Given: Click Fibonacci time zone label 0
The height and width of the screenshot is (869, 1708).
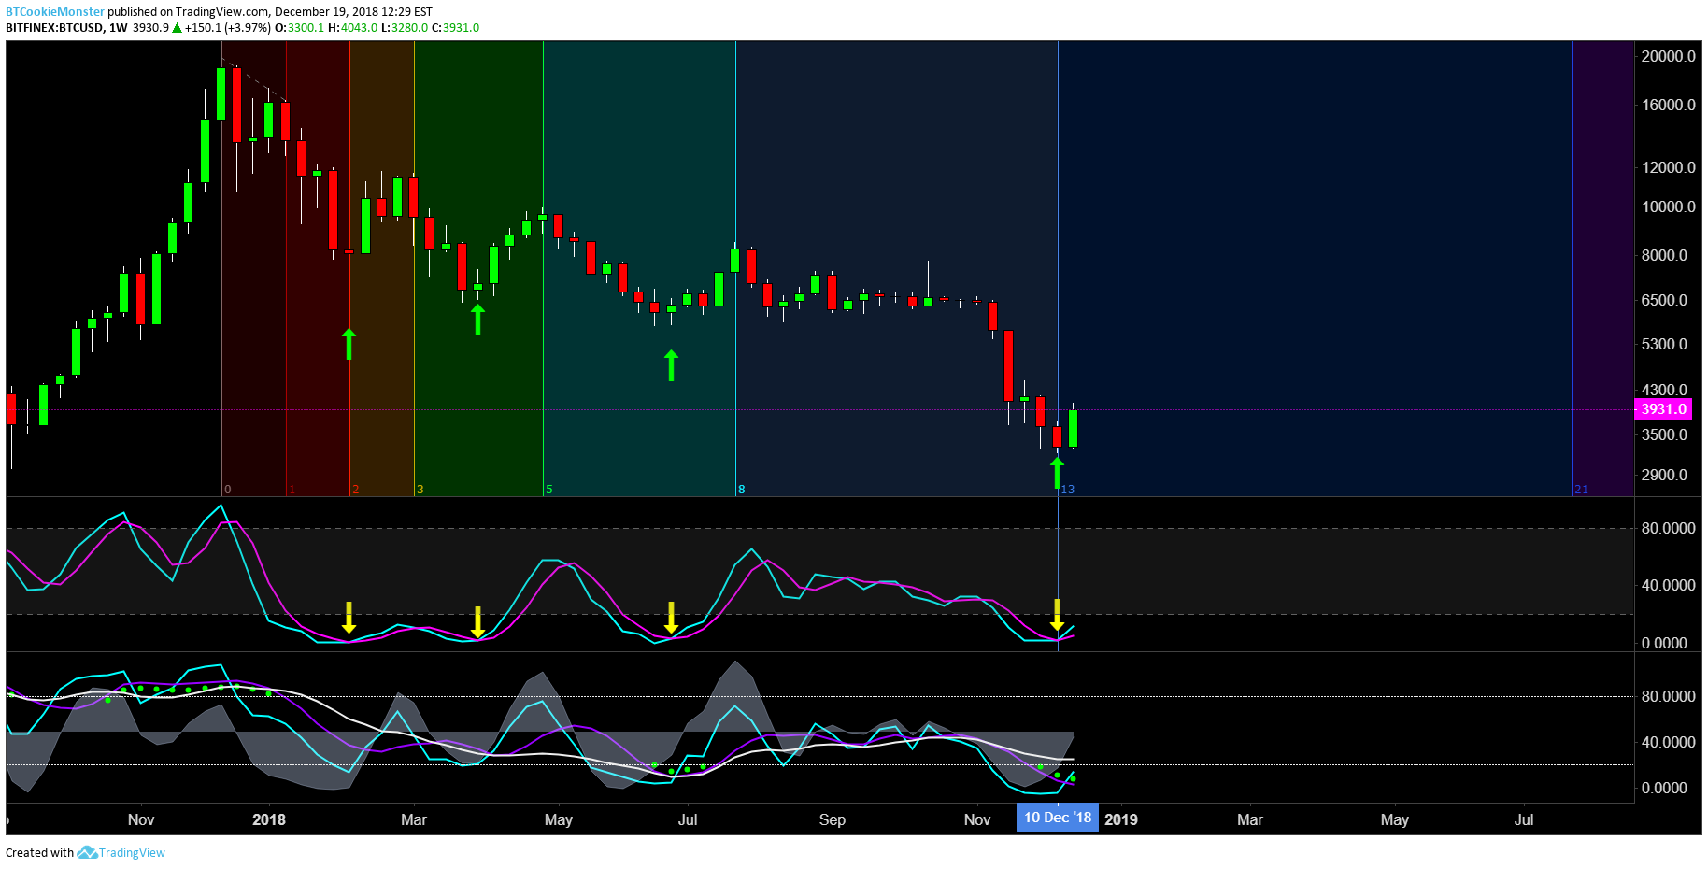Looking at the screenshot, I should (x=228, y=490).
